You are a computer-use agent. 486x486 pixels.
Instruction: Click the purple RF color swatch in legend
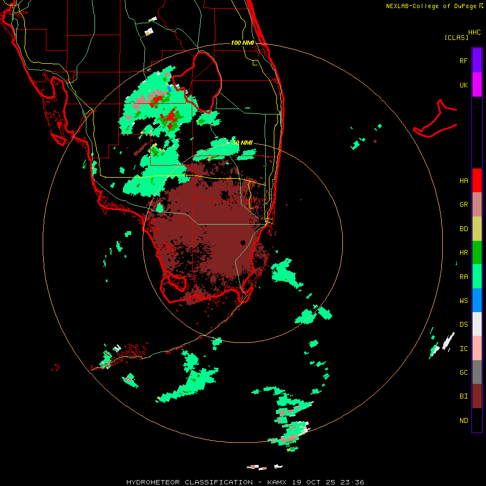pos(477,60)
